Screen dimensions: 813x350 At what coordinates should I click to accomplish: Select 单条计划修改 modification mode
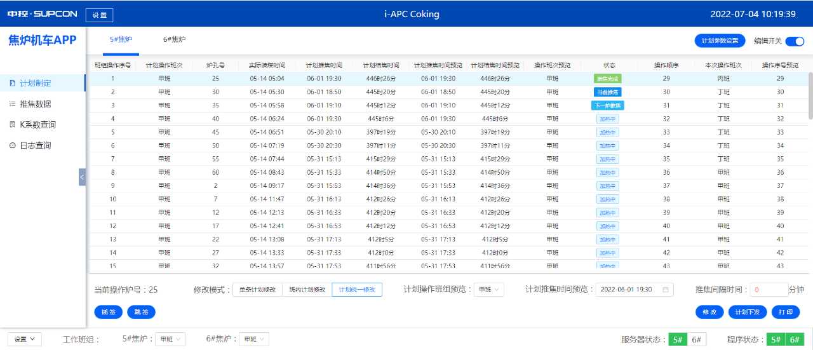coord(257,290)
